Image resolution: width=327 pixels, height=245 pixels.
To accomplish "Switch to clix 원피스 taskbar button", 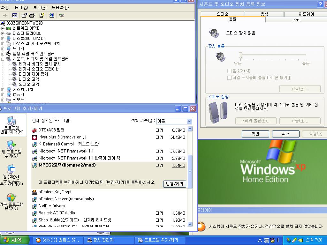I will click(x=58, y=240).
